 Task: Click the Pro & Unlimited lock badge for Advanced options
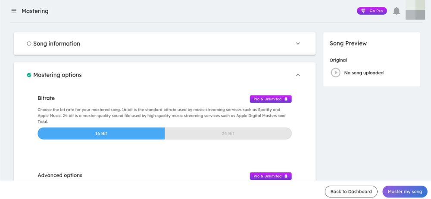pos(271,176)
